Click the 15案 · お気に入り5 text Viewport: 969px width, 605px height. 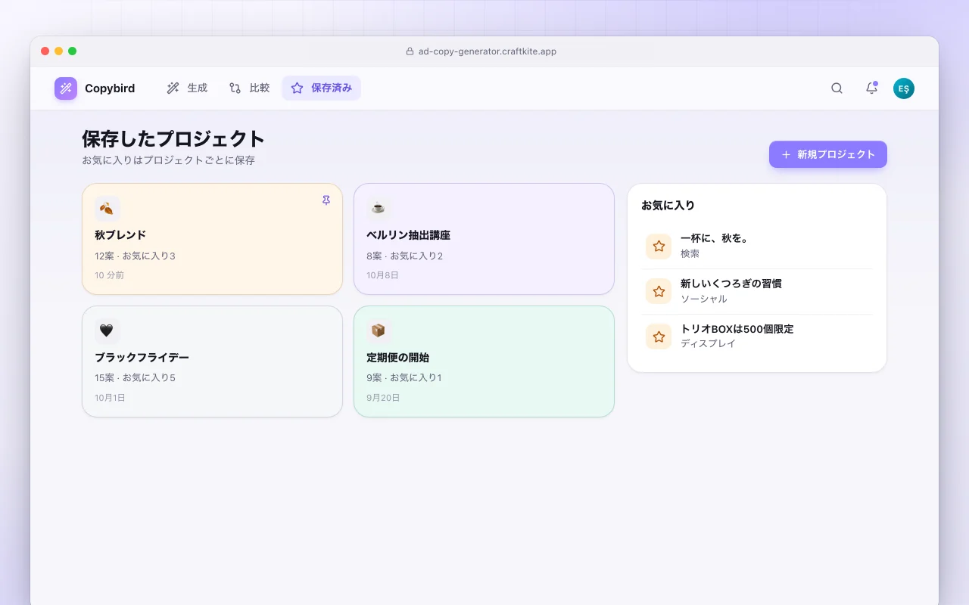136,377
